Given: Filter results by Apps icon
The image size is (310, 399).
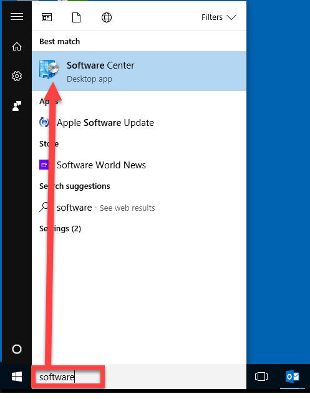Looking at the screenshot, I should tap(47, 17).
